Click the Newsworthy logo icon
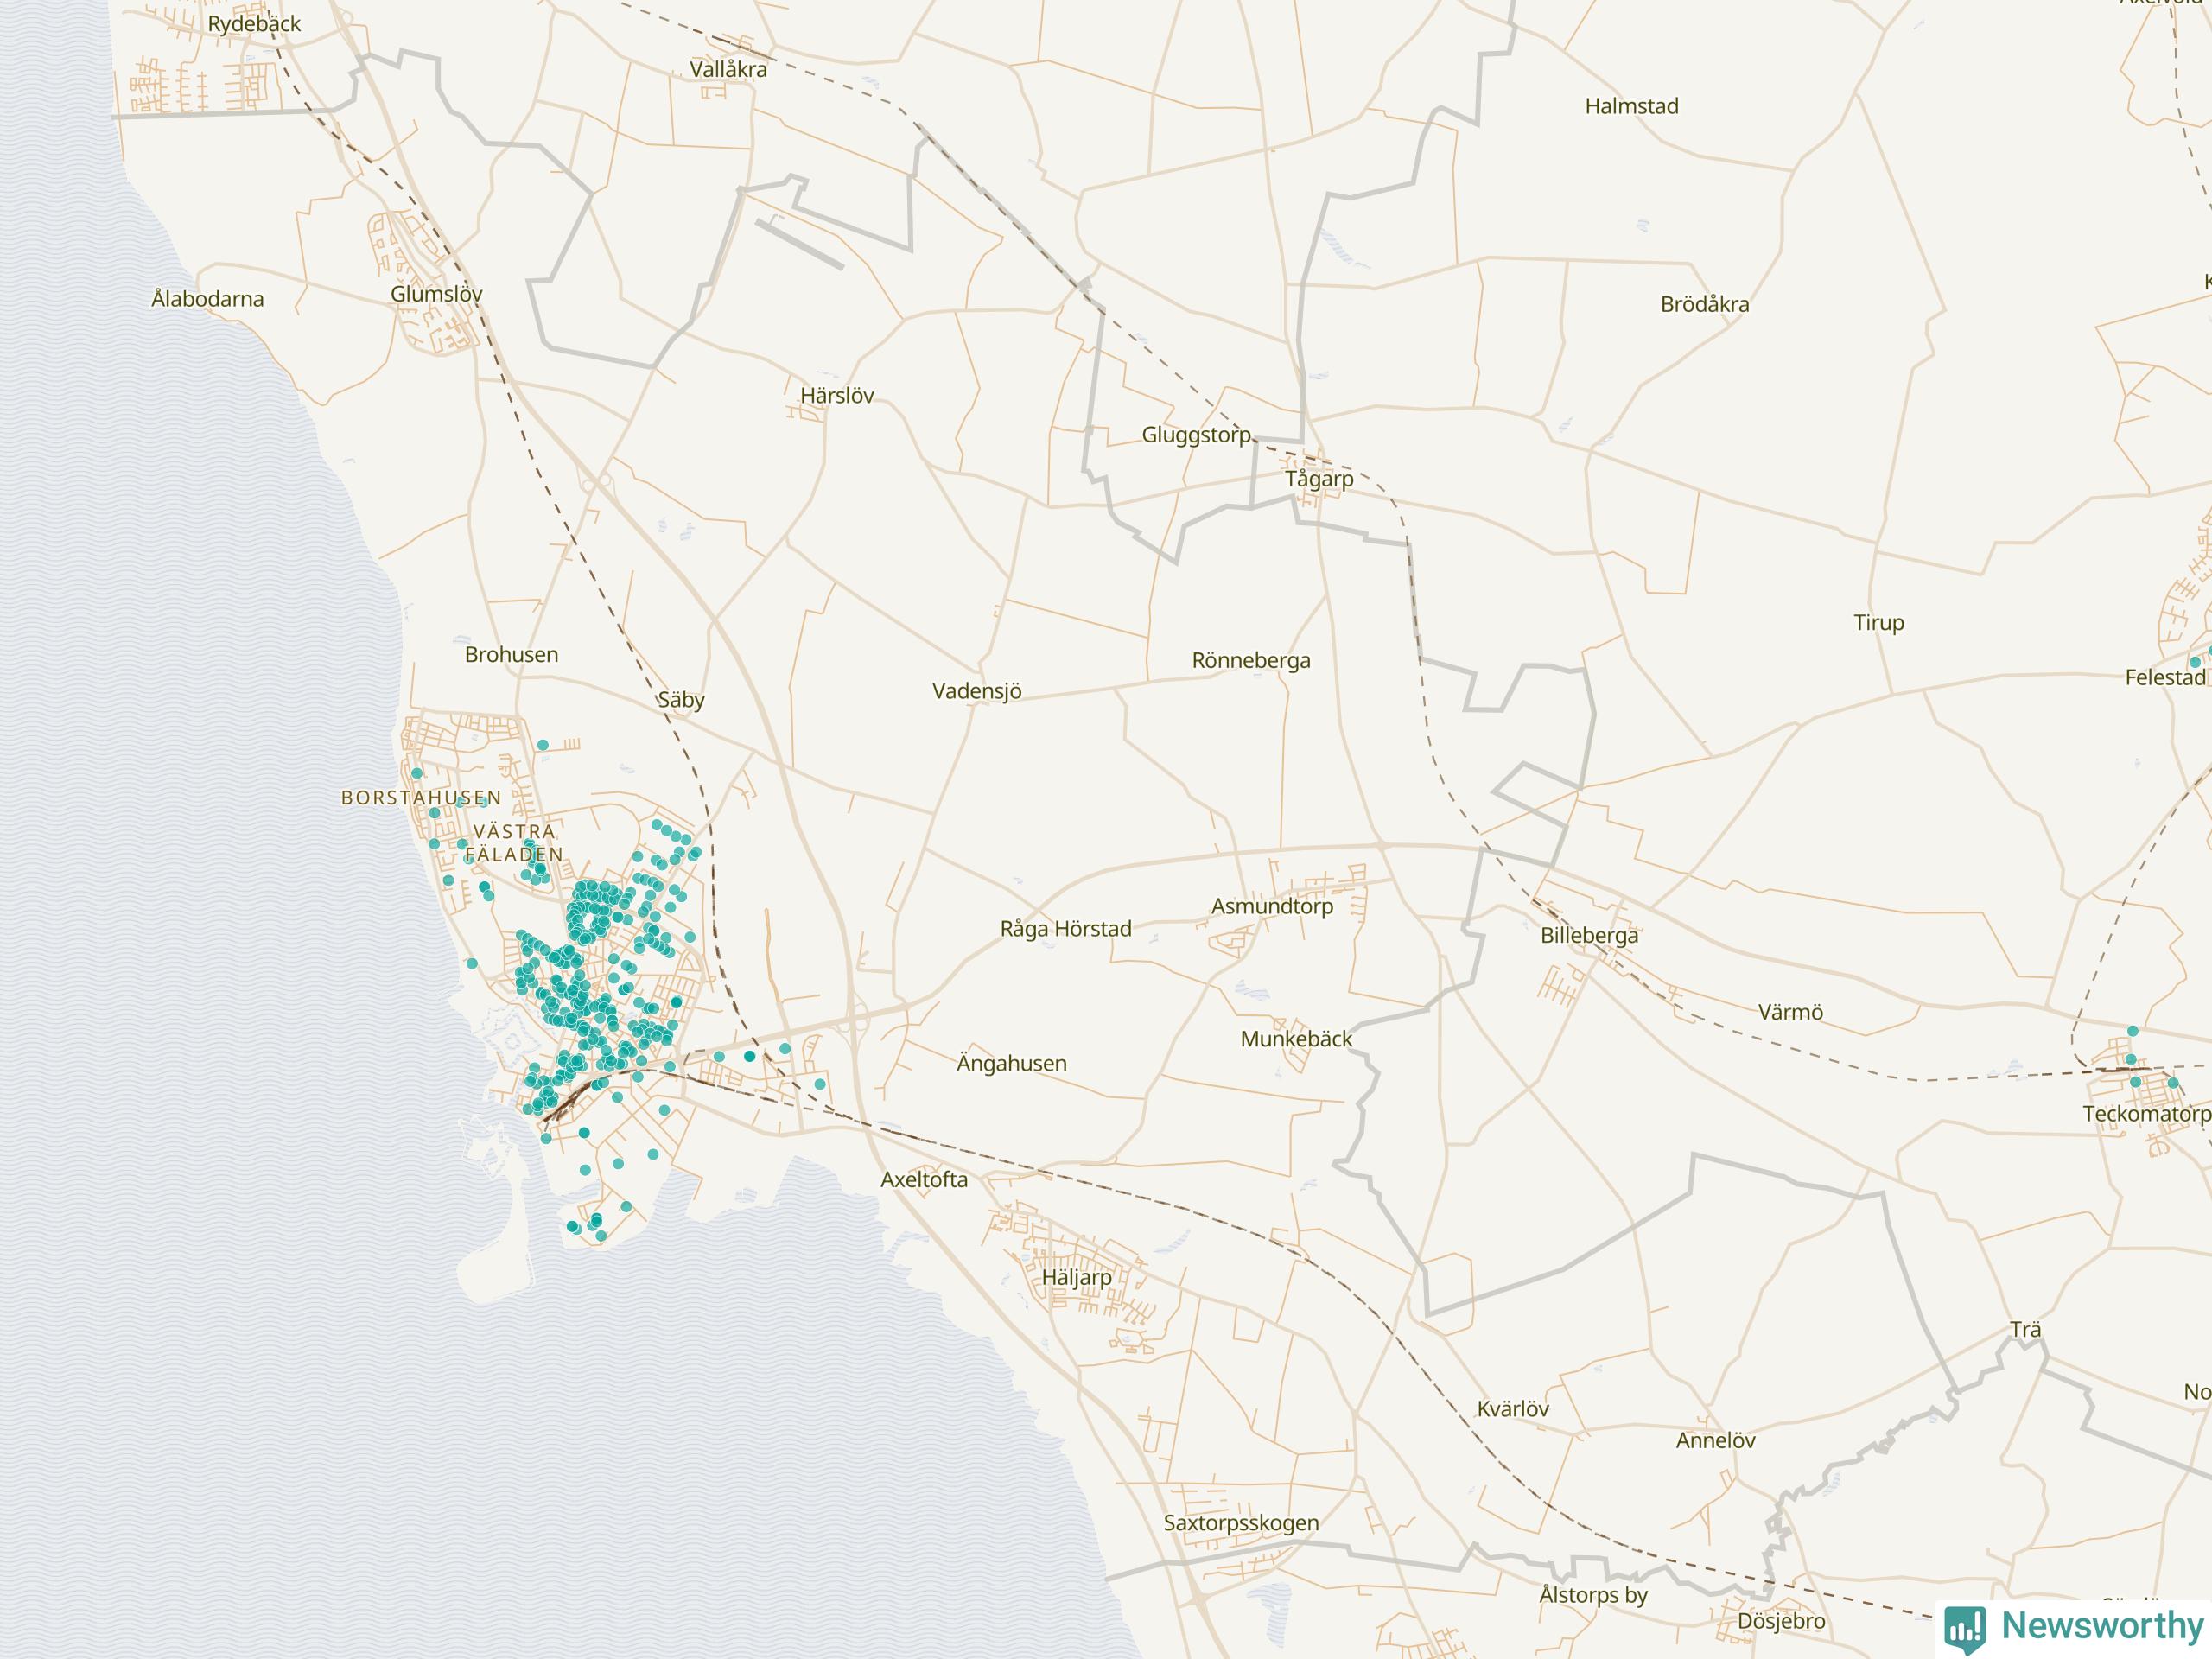The width and height of the screenshot is (2212, 1659). point(1965,1629)
